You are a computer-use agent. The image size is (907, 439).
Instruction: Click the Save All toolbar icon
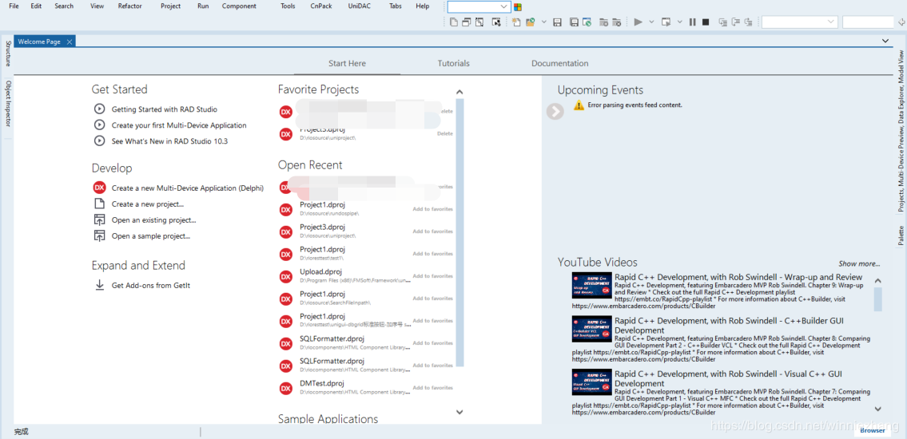click(574, 22)
